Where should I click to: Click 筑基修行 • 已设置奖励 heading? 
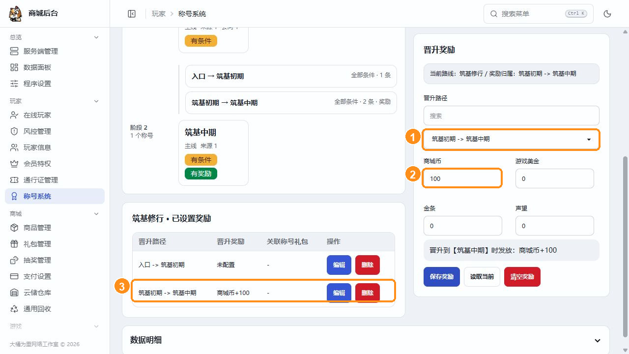(172, 218)
